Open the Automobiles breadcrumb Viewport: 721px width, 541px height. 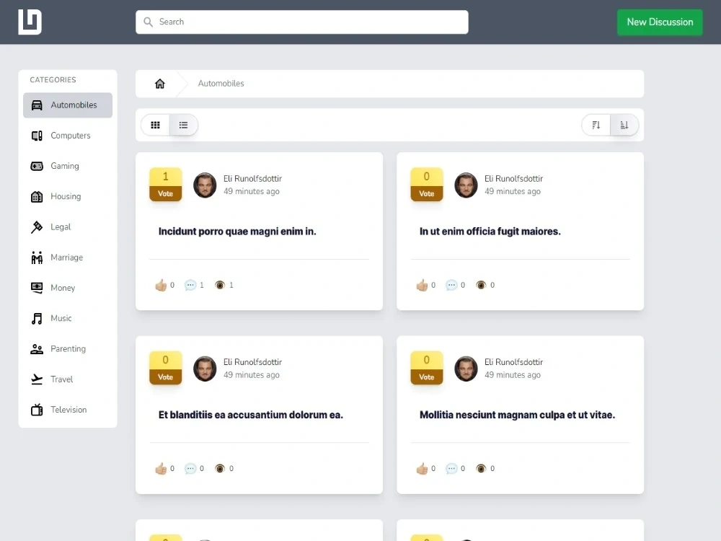221,84
